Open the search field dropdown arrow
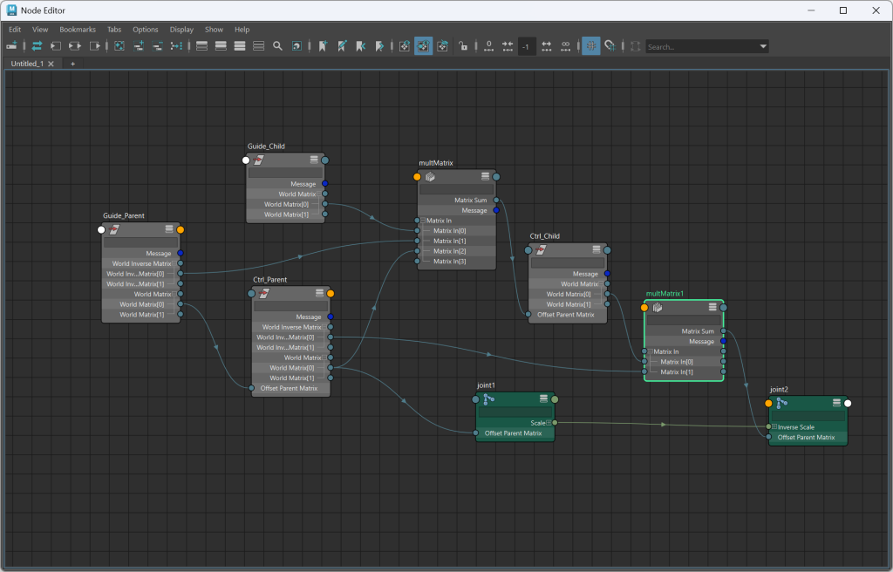This screenshot has height=572, width=893. [x=763, y=46]
